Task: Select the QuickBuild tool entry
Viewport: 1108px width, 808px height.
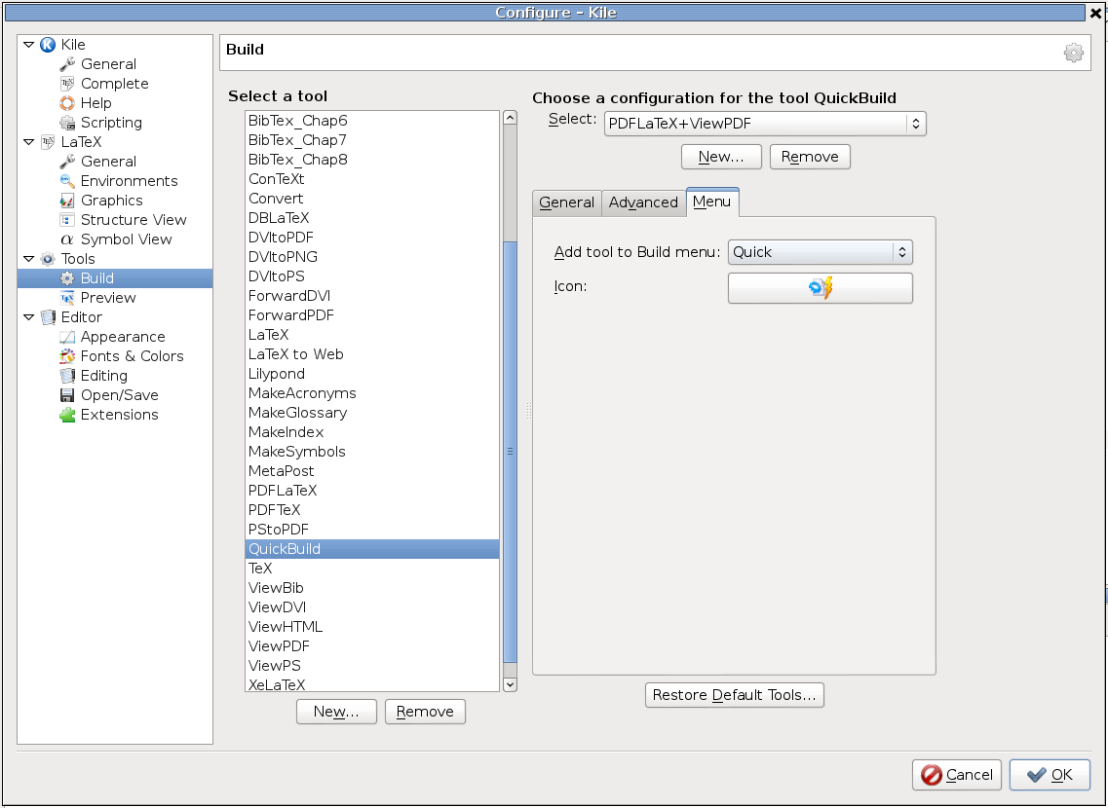Action: (x=371, y=549)
